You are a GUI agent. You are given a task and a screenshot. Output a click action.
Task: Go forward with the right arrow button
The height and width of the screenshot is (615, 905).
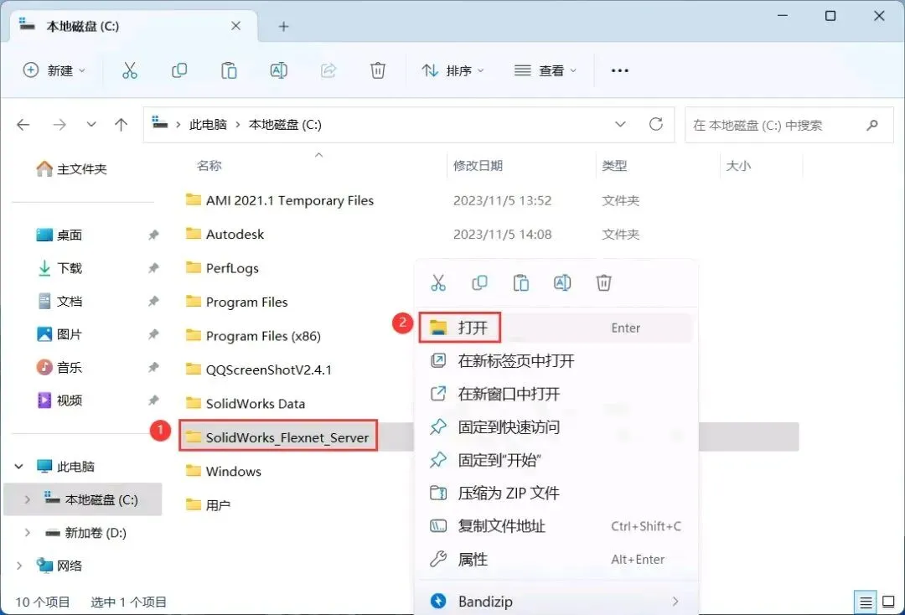pyautogui.click(x=59, y=125)
